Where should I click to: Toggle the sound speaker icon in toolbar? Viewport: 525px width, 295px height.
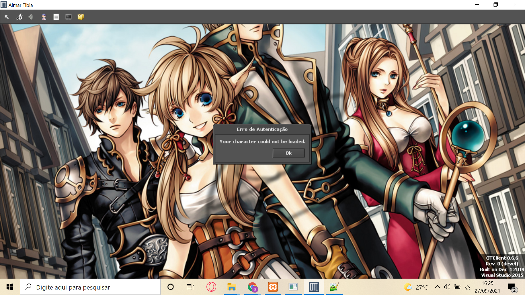(x=31, y=17)
